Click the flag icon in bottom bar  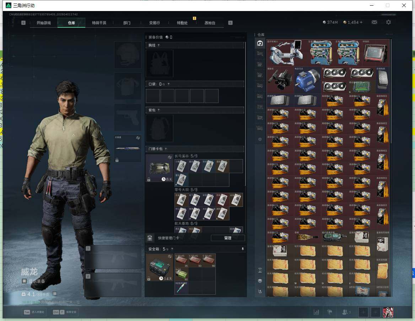(x=330, y=312)
